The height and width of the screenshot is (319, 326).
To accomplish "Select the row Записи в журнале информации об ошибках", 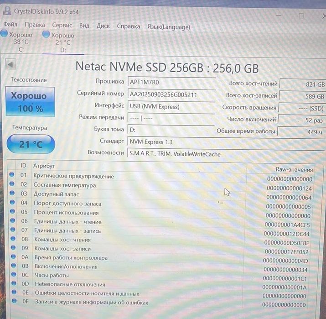I will click(x=160, y=303).
